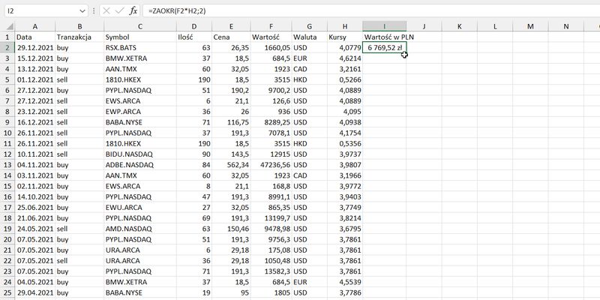Screen dimensions: 600x300
Task: Click the Enter checkmark in formula bar
Action: click(x=119, y=11)
